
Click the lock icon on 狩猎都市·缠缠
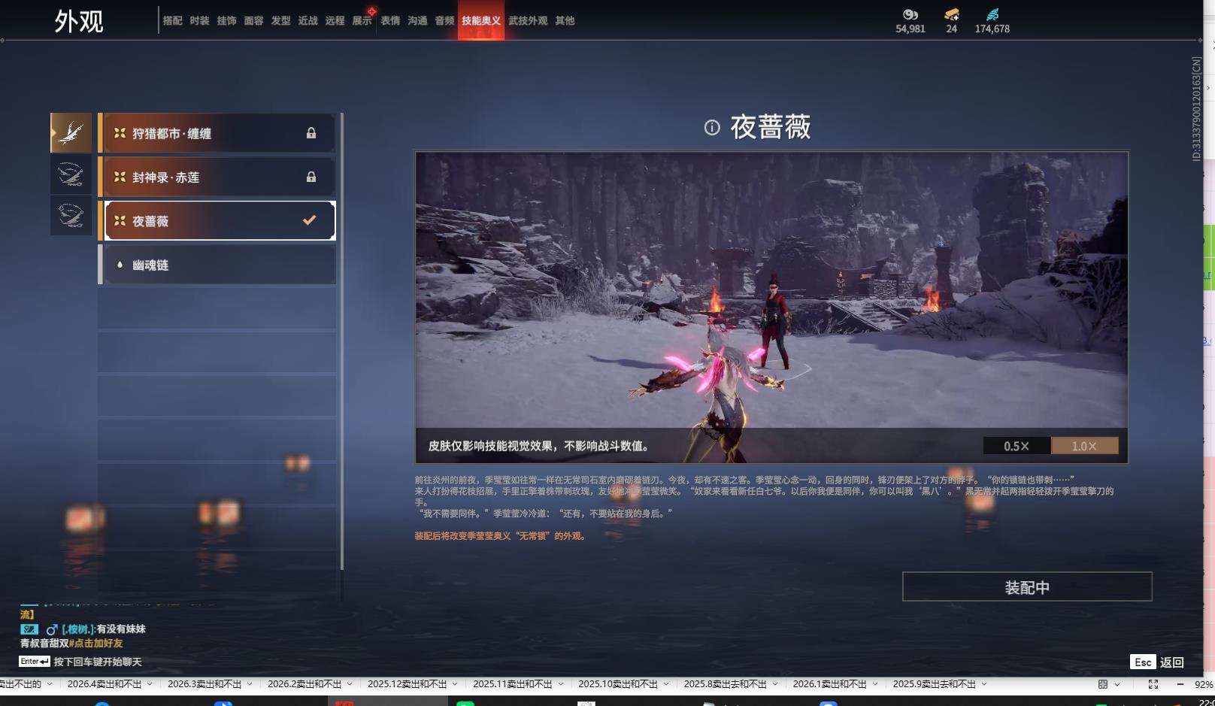tap(311, 133)
